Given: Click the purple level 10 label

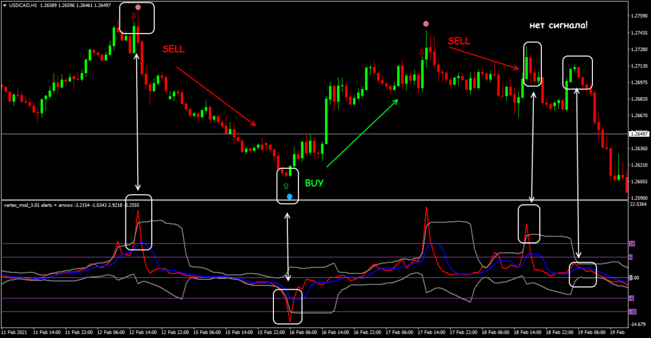Looking at the screenshot, I should [631, 244].
